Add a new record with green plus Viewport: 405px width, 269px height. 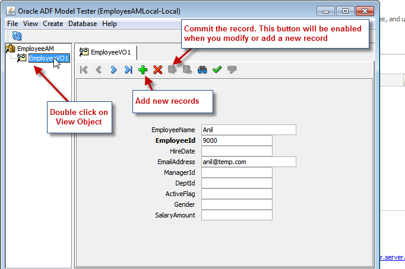point(143,69)
